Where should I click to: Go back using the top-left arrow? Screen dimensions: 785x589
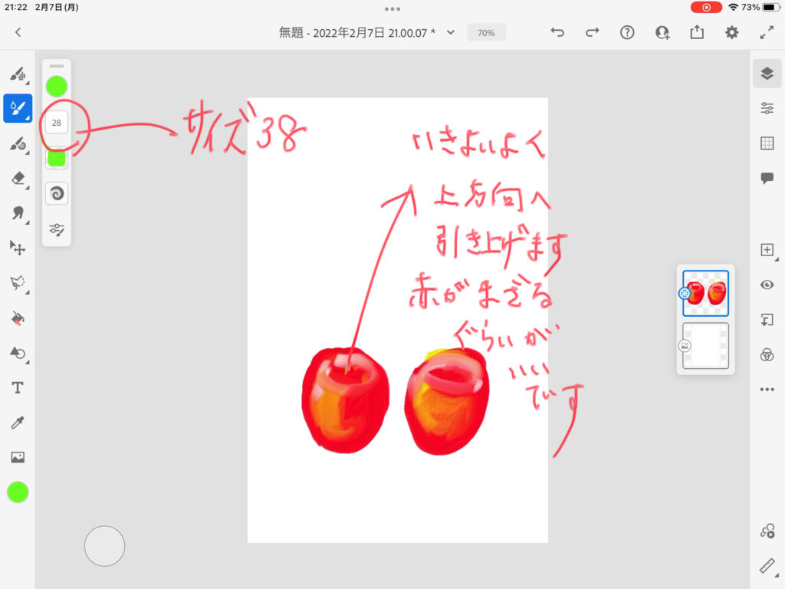click(x=18, y=32)
